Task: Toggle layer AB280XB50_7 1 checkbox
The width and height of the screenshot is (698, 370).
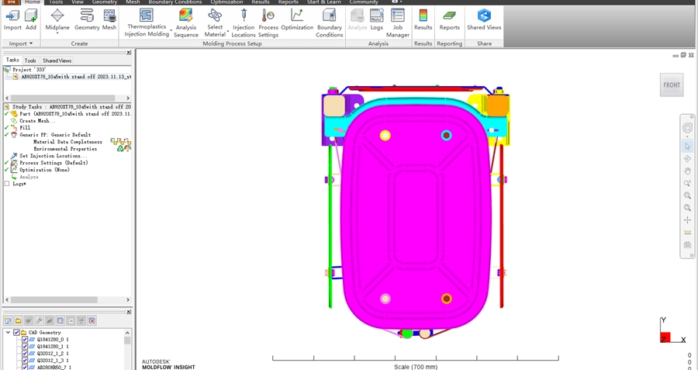Action: (25, 368)
